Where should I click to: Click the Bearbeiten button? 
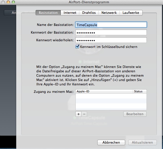click(135, 114)
